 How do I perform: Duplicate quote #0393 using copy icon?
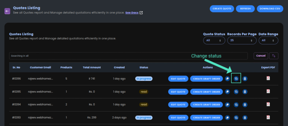click(x=227, y=118)
